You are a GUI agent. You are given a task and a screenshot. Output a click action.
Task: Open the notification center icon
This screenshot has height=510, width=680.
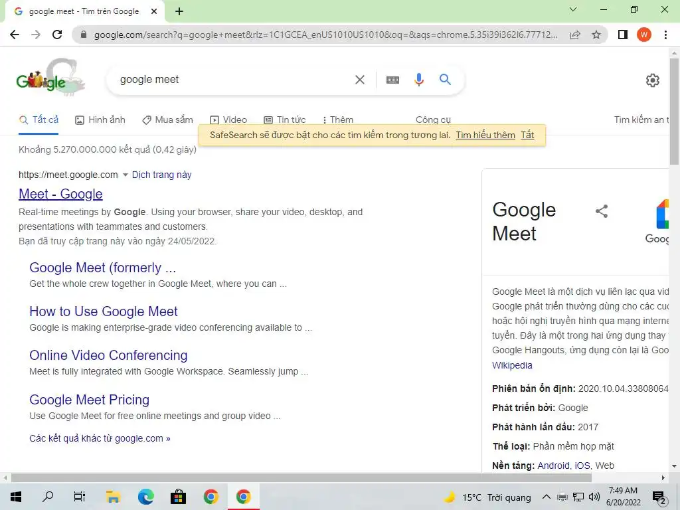(659, 498)
